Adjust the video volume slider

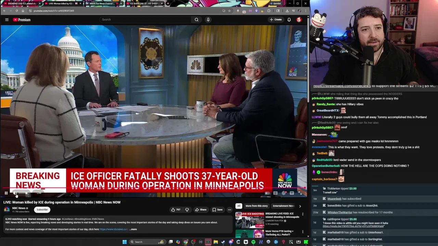pyautogui.click(x=23, y=193)
